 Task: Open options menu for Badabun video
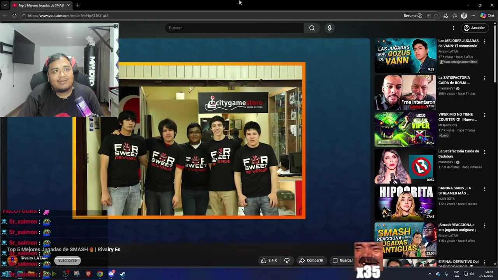pos(484,152)
